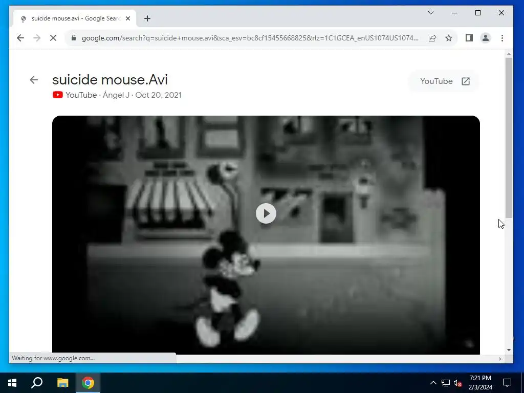Screen dimensions: 524x393
Task: Go back with the browser back arrow
Action: point(20,38)
